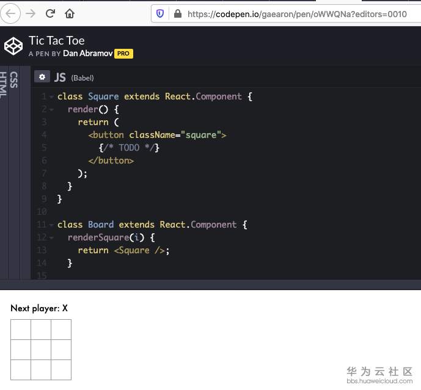The image size is (421, 390).
Task: Click the browser back arrow button
Action: tap(10, 13)
